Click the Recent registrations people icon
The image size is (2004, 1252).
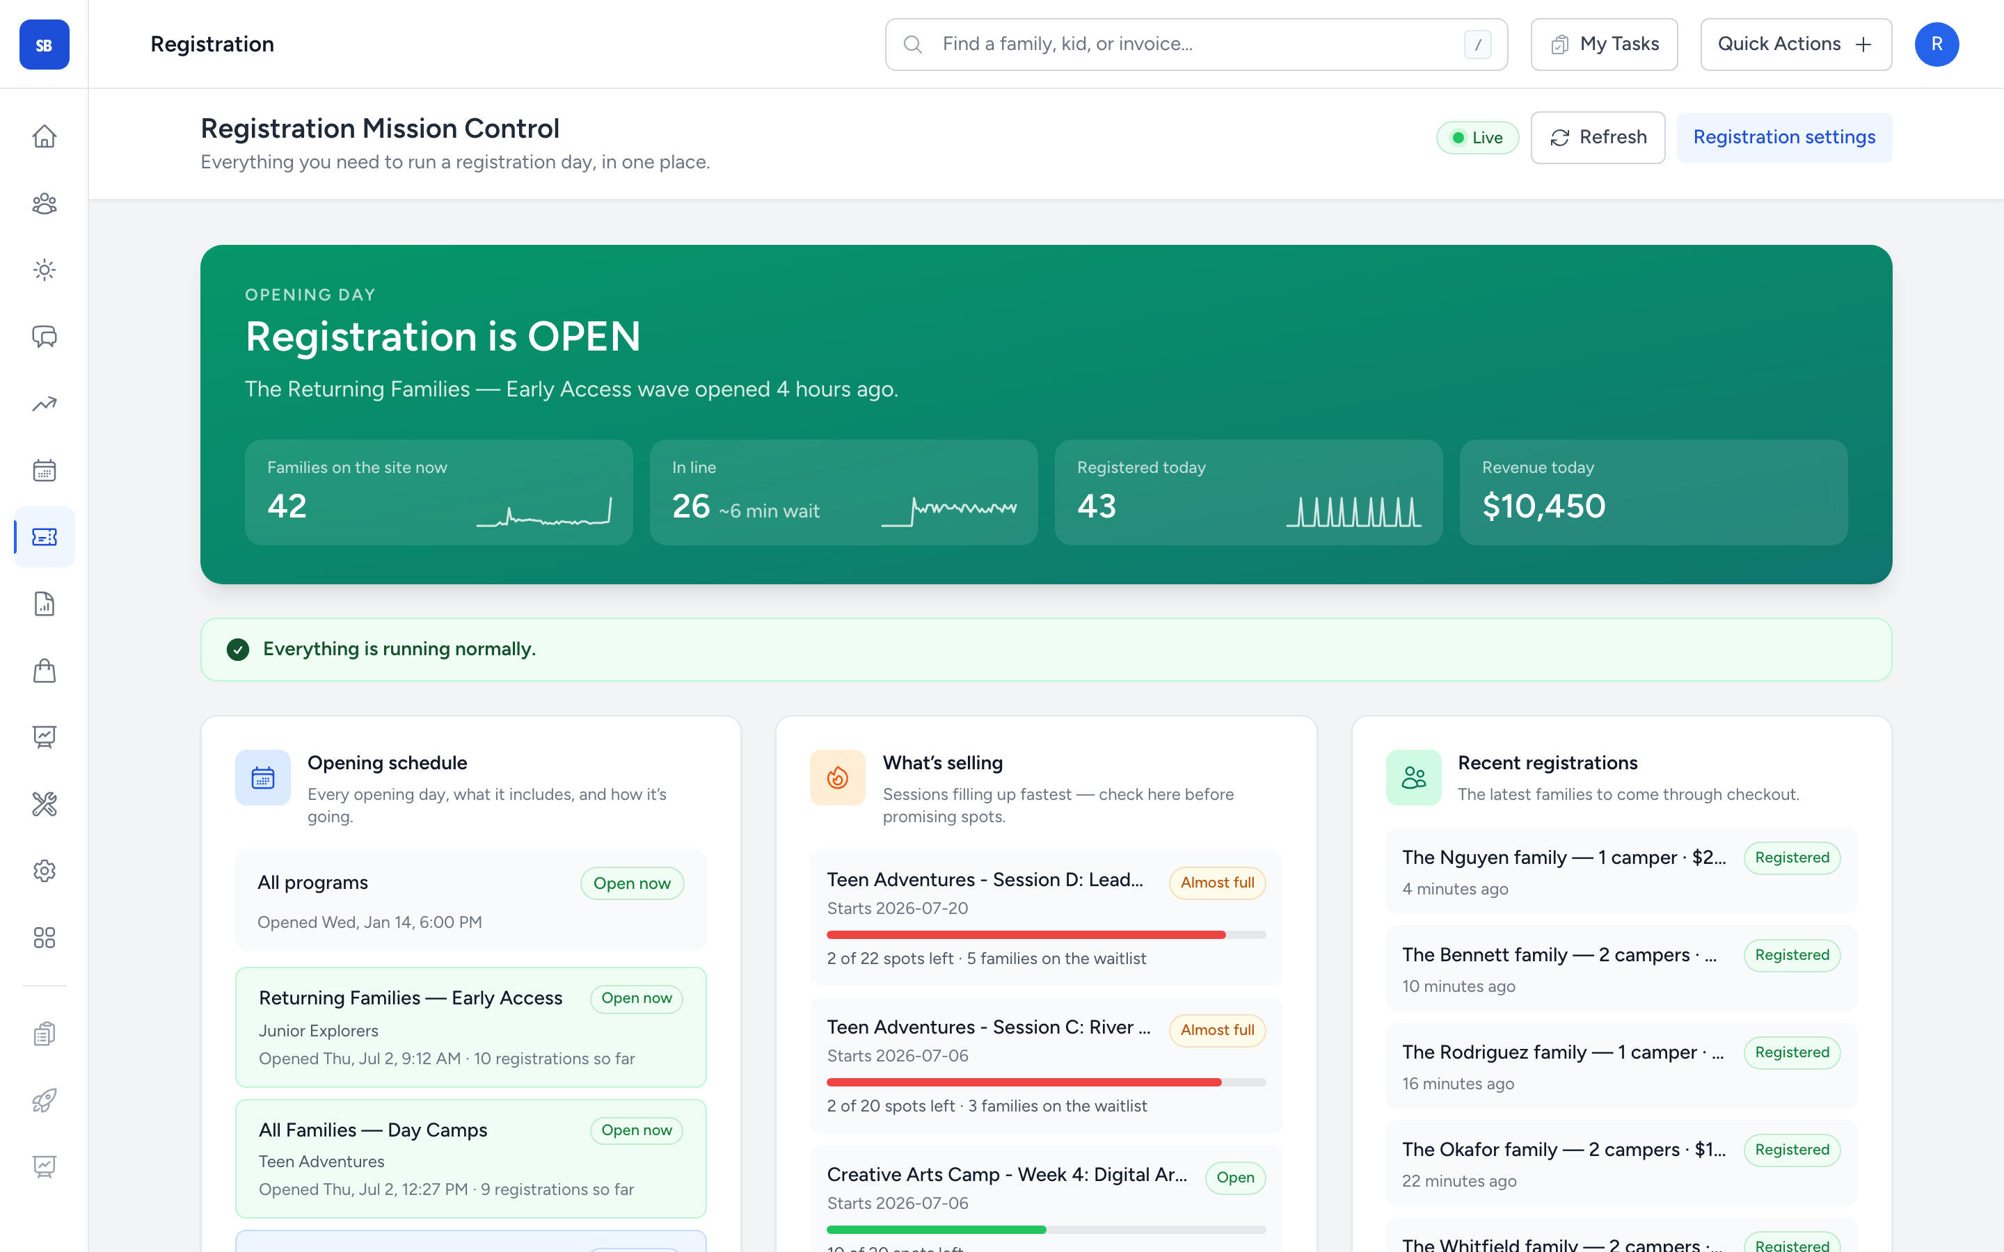click(x=1413, y=778)
